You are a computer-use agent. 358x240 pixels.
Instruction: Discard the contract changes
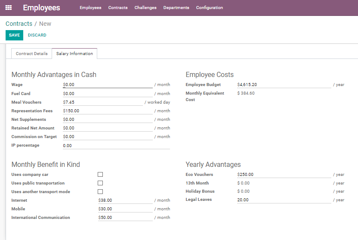(x=37, y=35)
